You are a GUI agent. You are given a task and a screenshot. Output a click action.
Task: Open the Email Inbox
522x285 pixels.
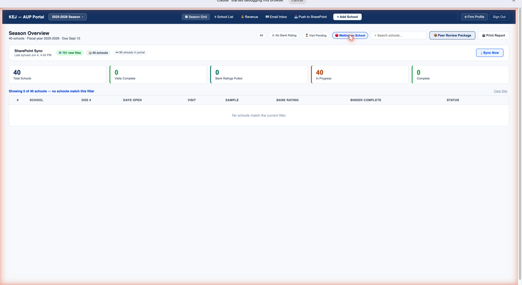(276, 17)
